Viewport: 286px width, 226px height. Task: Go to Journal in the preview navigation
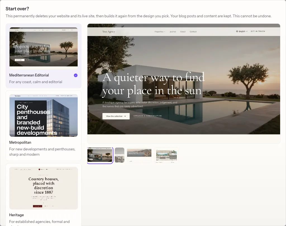click(173, 32)
